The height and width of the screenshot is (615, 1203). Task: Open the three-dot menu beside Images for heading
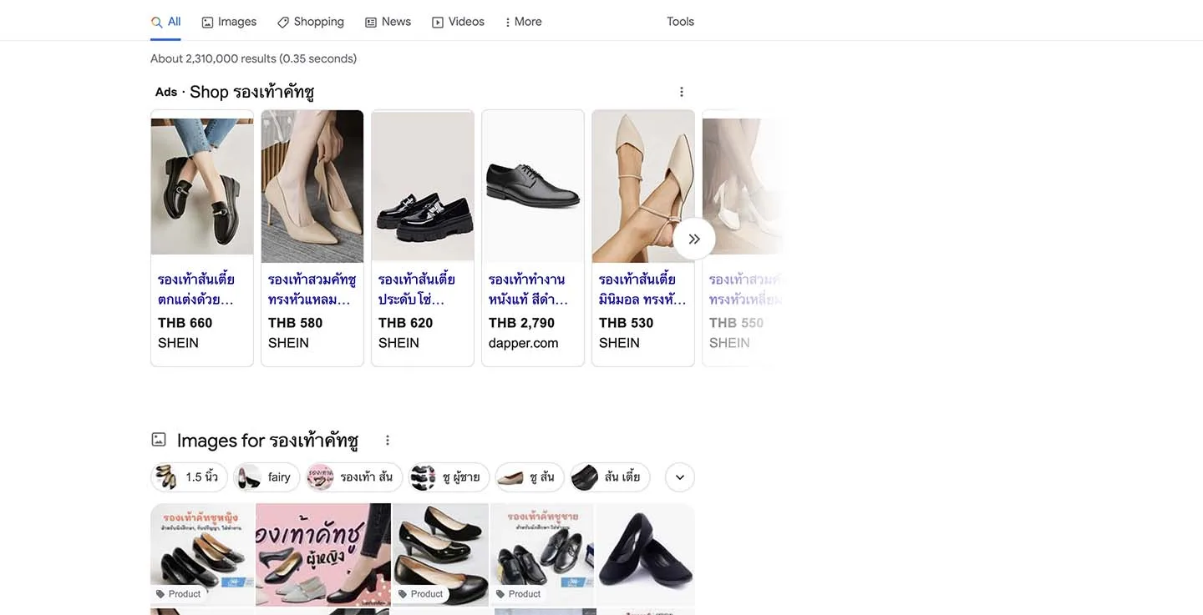pyautogui.click(x=387, y=439)
